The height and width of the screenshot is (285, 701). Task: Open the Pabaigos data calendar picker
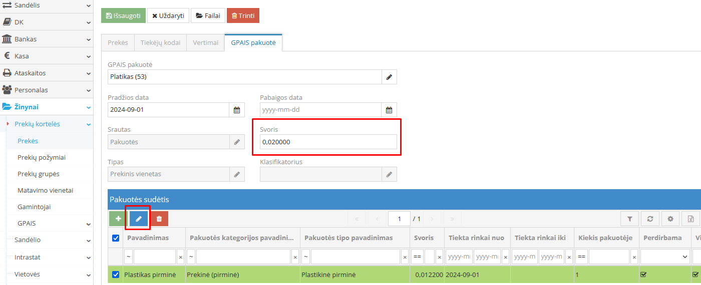[389, 110]
